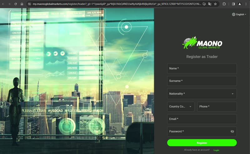
Task: Reload the page with browser refresh icon
Action: pyautogui.click(x=16, y=4)
